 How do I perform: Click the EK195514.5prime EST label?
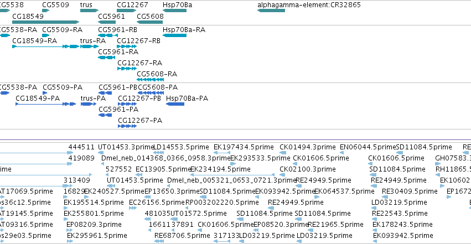(94, 203)
